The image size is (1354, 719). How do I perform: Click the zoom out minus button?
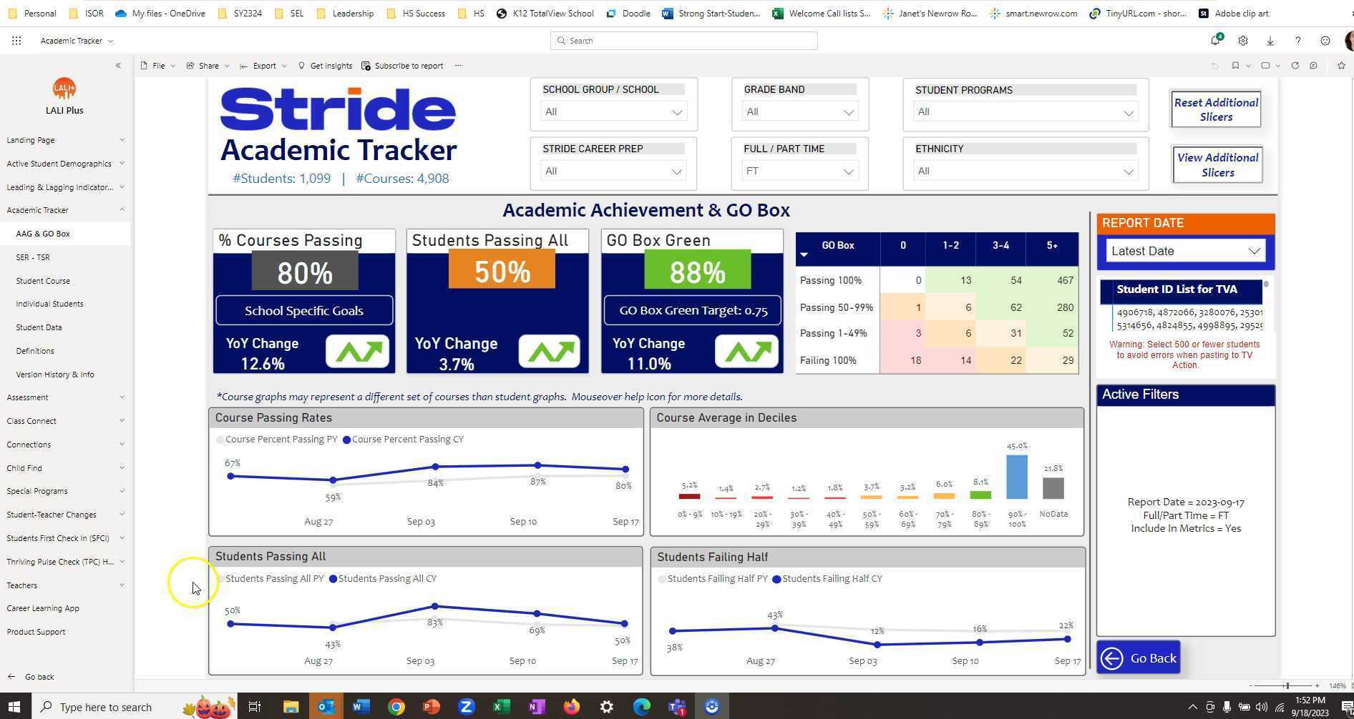tap(1250, 685)
